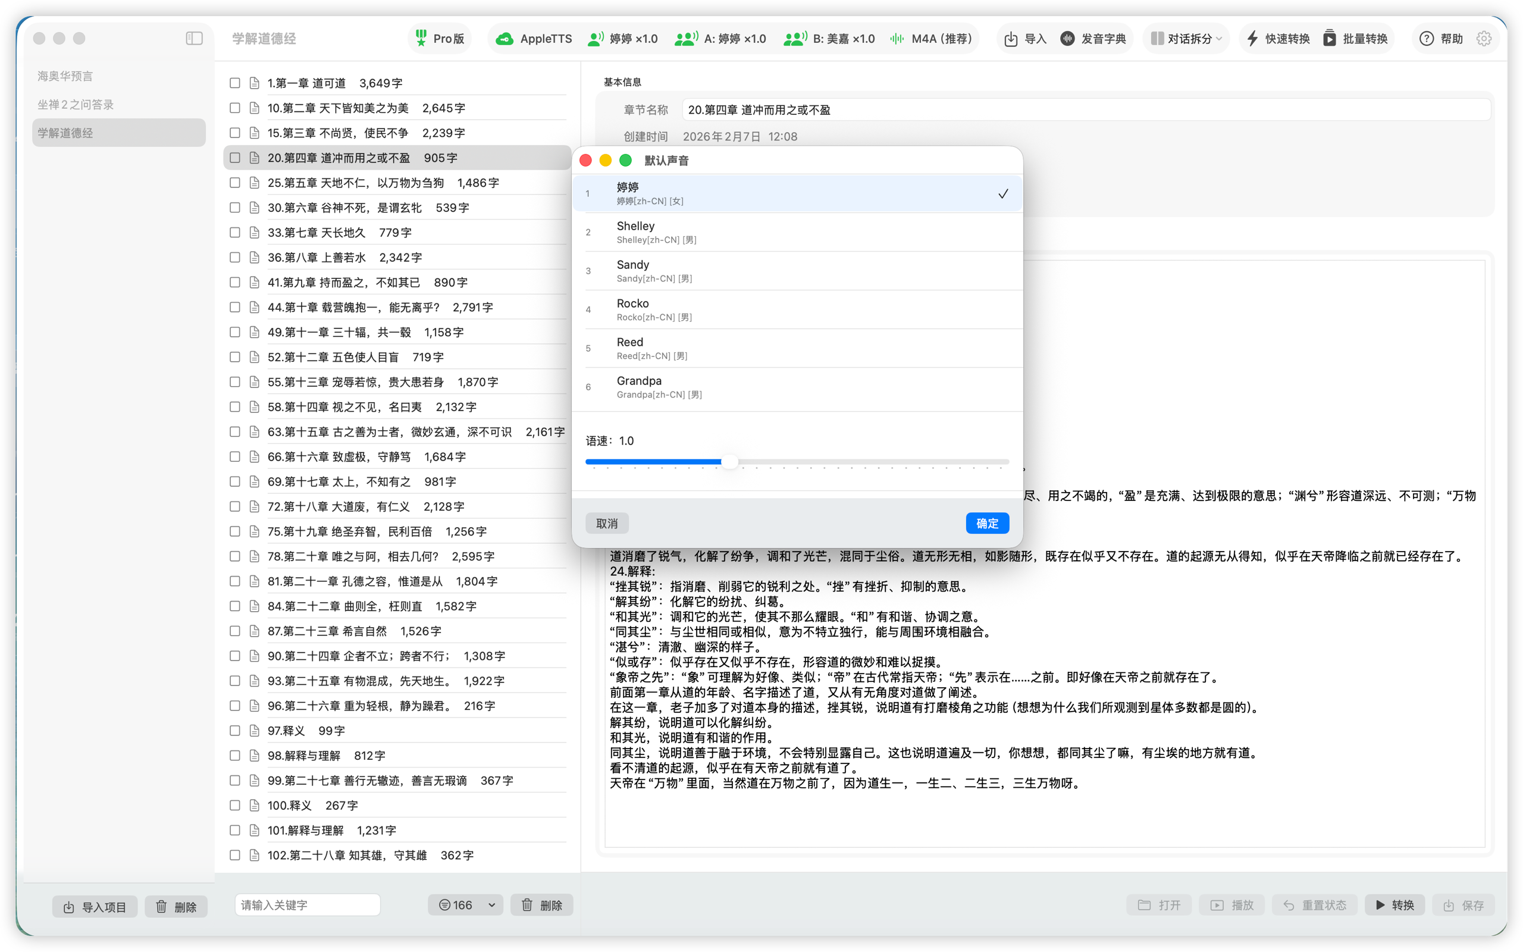Click the 播放 play button
Screen dimensions: 1523x952
point(1232,905)
